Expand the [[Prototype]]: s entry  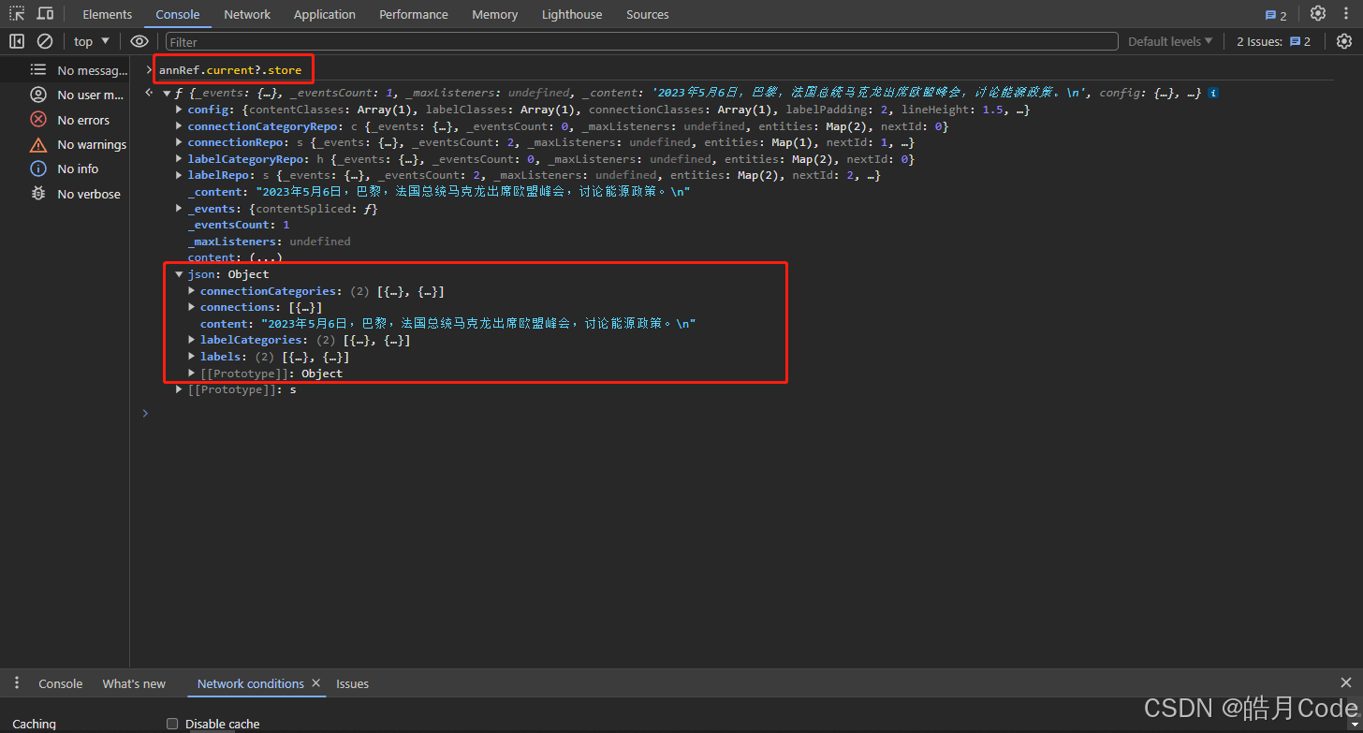click(180, 389)
